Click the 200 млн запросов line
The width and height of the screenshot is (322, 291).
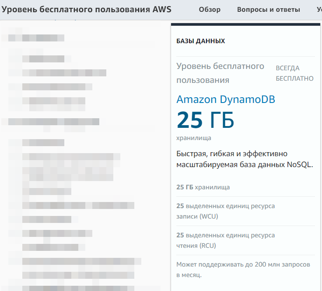pyautogui.click(x=243, y=270)
